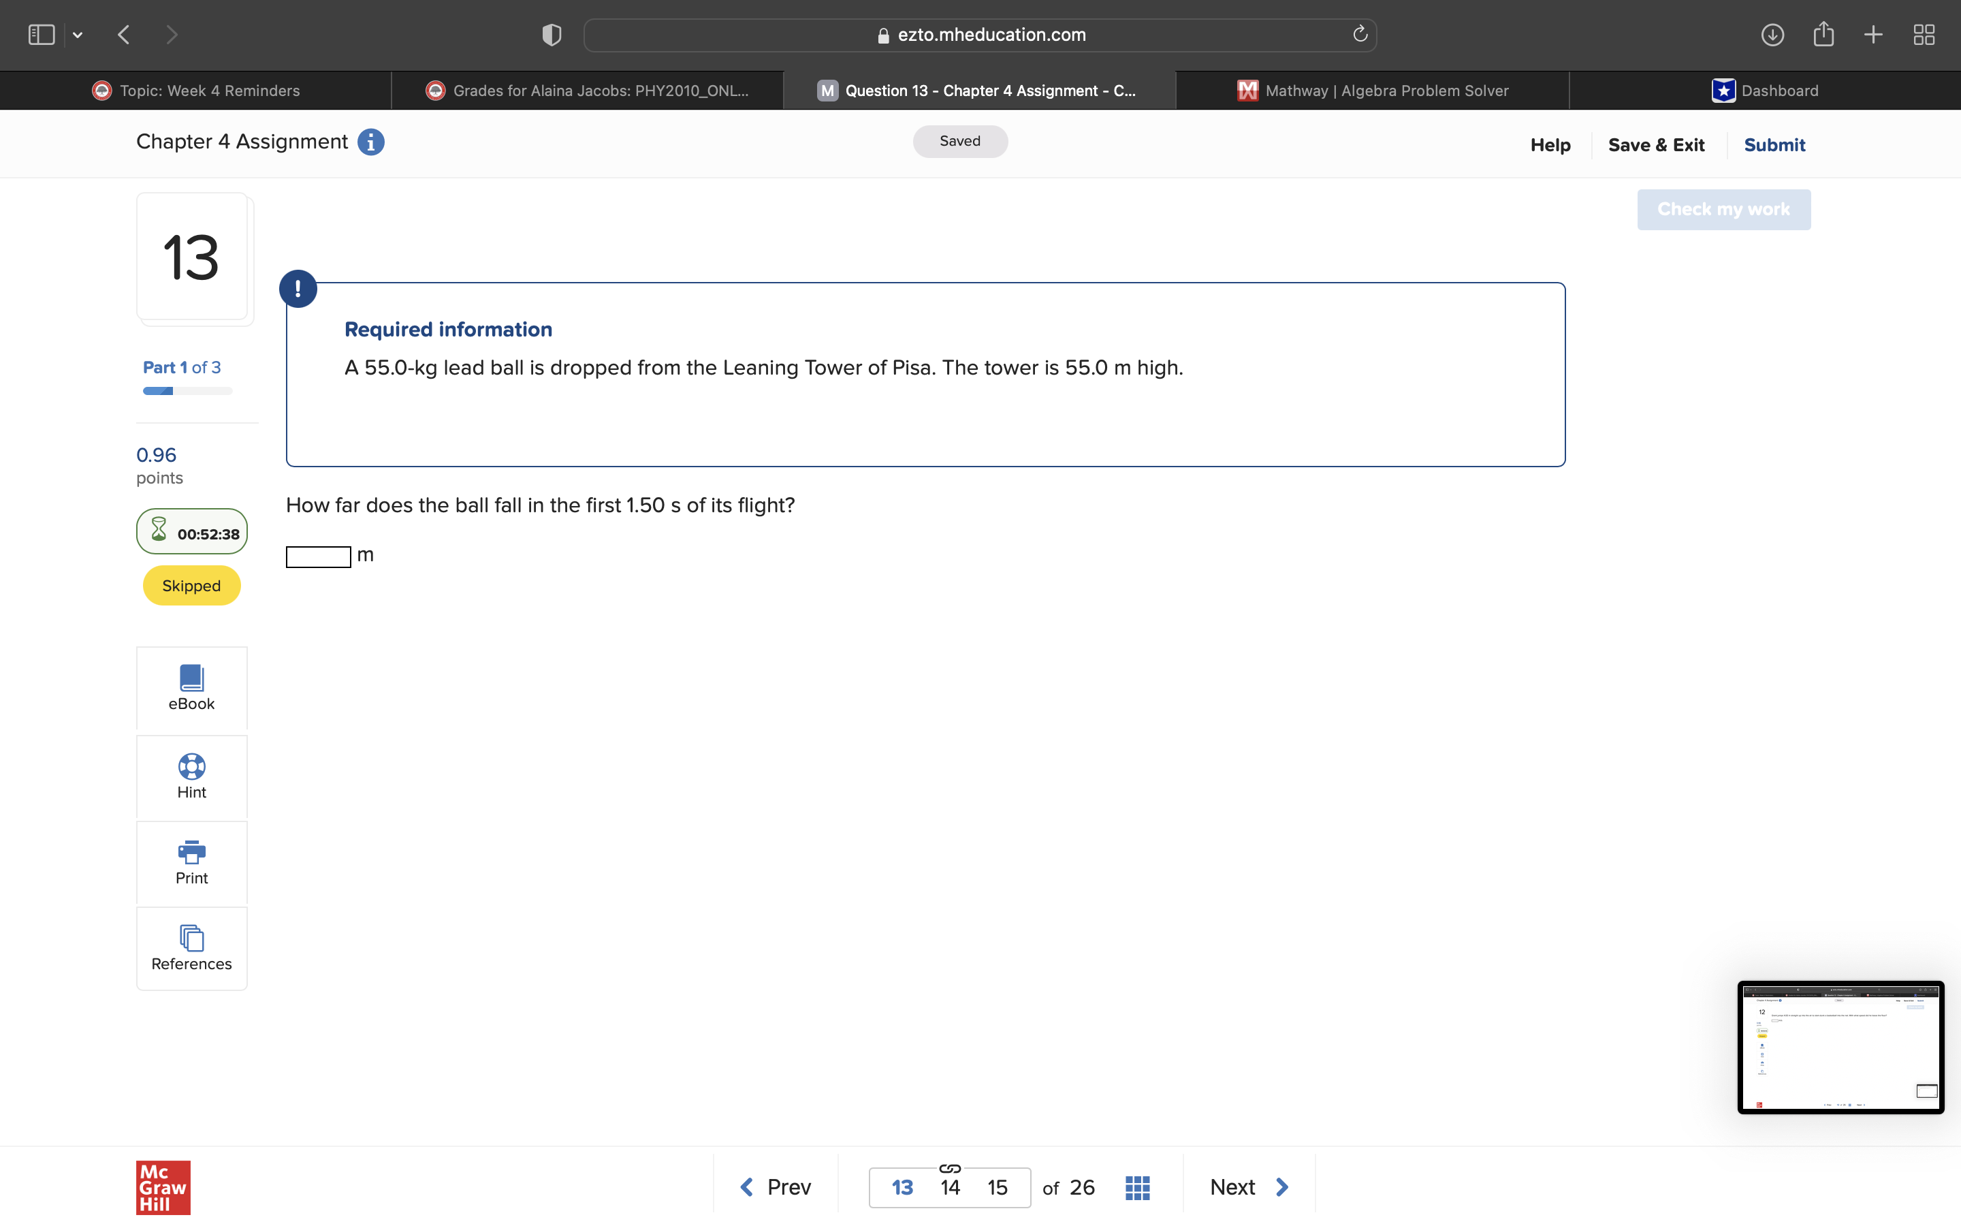This screenshot has height=1226, width=1961.
Task: Click the screenshot preview thumbnail
Action: click(x=1839, y=1047)
